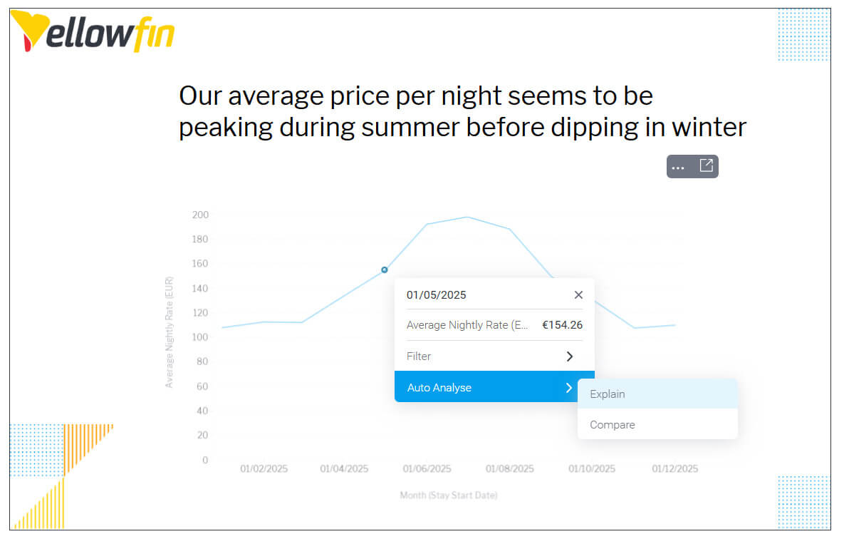Image resolution: width=844 pixels, height=539 pixels.
Task: Choose Explain from the submenu
Action: [608, 394]
